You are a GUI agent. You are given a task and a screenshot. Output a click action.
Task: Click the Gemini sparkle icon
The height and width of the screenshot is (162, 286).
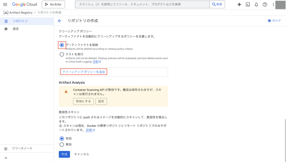coord(239,4)
